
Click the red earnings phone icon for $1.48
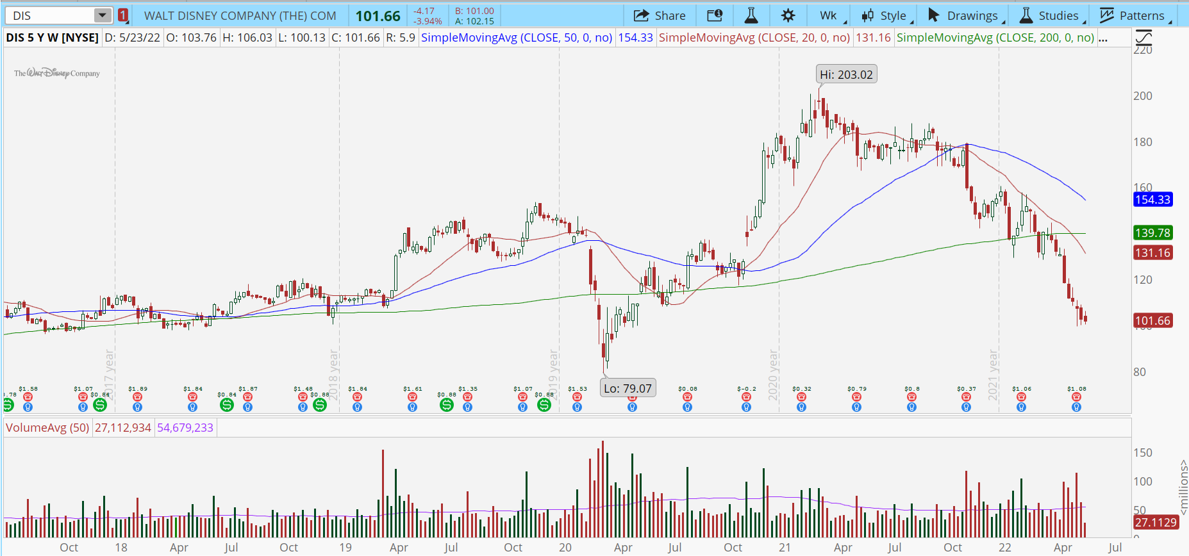[x=303, y=397]
